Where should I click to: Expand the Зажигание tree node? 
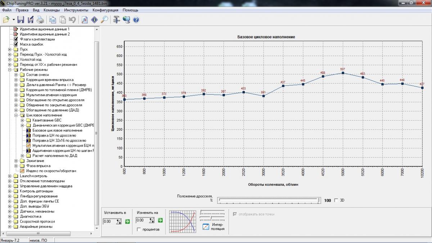click(x=16, y=161)
